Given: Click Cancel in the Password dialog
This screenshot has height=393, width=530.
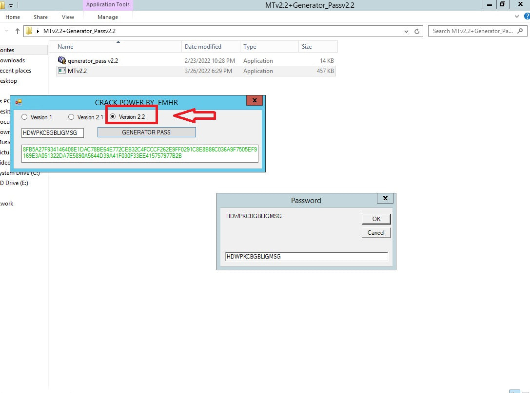Looking at the screenshot, I should (376, 233).
